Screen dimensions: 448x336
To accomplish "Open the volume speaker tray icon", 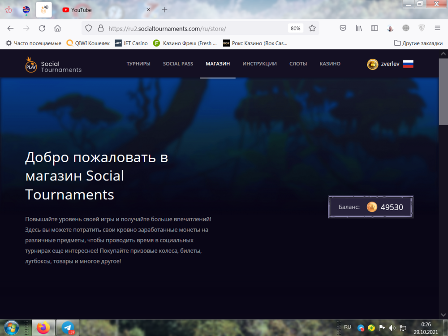I will click(392, 328).
